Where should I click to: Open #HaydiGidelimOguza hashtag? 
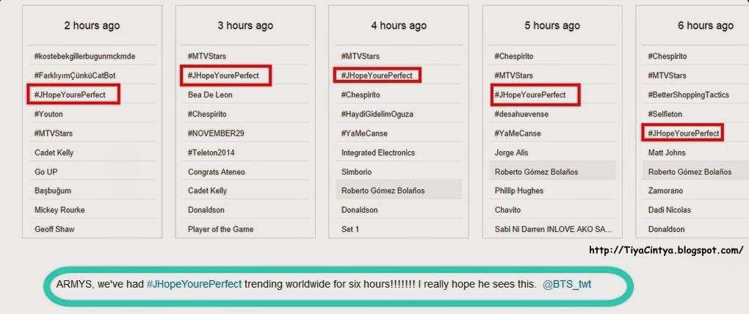click(377, 114)
